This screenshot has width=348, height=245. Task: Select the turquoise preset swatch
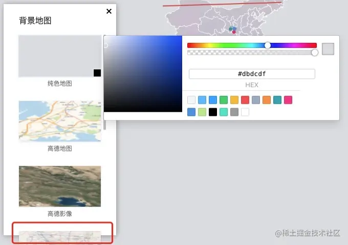(x=224, y=112)
